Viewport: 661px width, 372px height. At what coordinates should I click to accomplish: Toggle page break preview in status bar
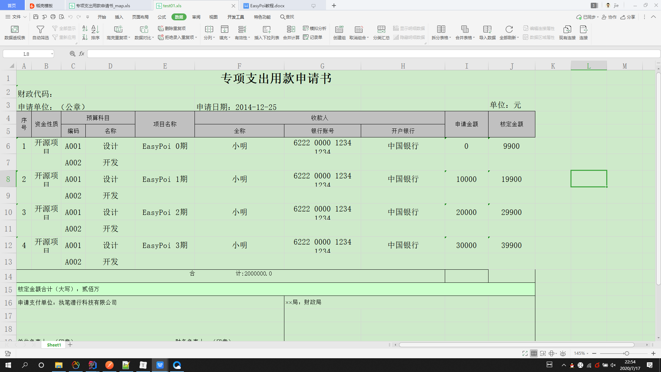pos(543,353)
